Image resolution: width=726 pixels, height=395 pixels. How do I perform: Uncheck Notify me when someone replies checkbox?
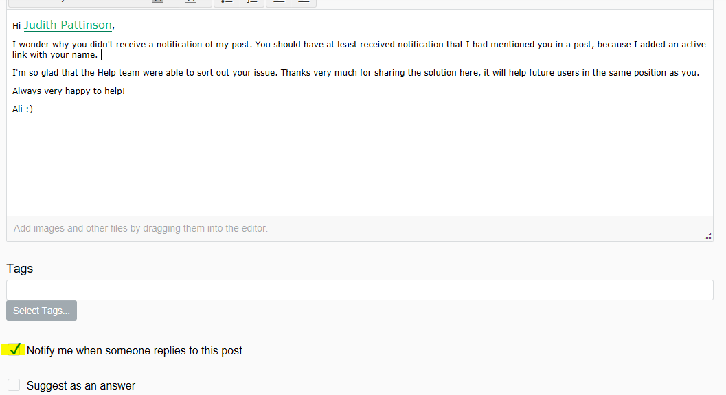[14, 350]
